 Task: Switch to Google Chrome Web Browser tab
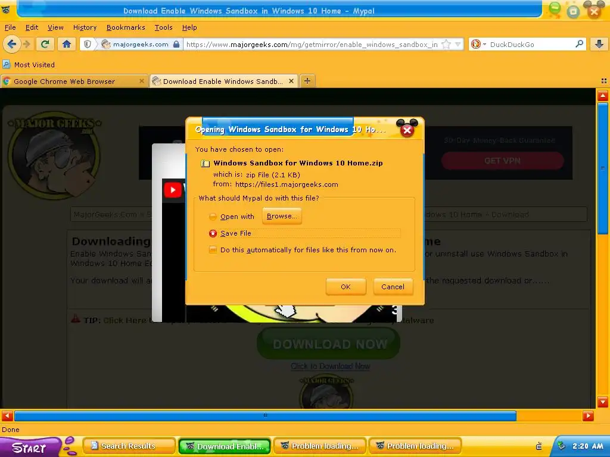pyautogui.click(x=74, y=81)
